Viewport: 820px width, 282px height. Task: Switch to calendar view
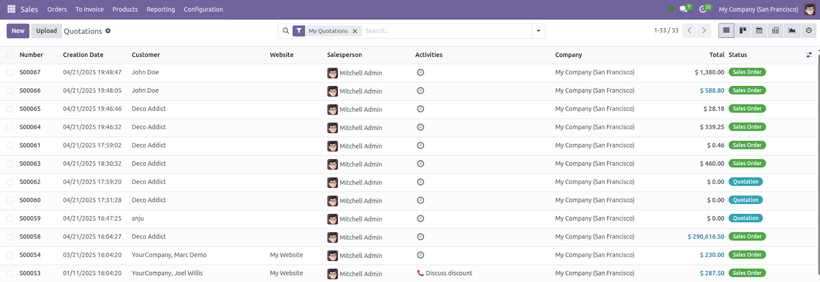click(759, 31)
